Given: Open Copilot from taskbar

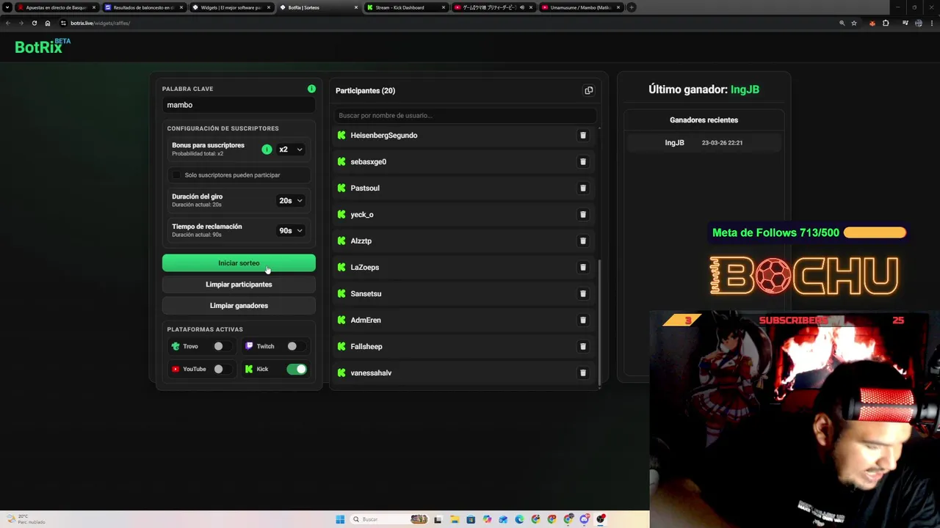Looking at the screenshot, I should pyautogui.click(x=487, y=519).
